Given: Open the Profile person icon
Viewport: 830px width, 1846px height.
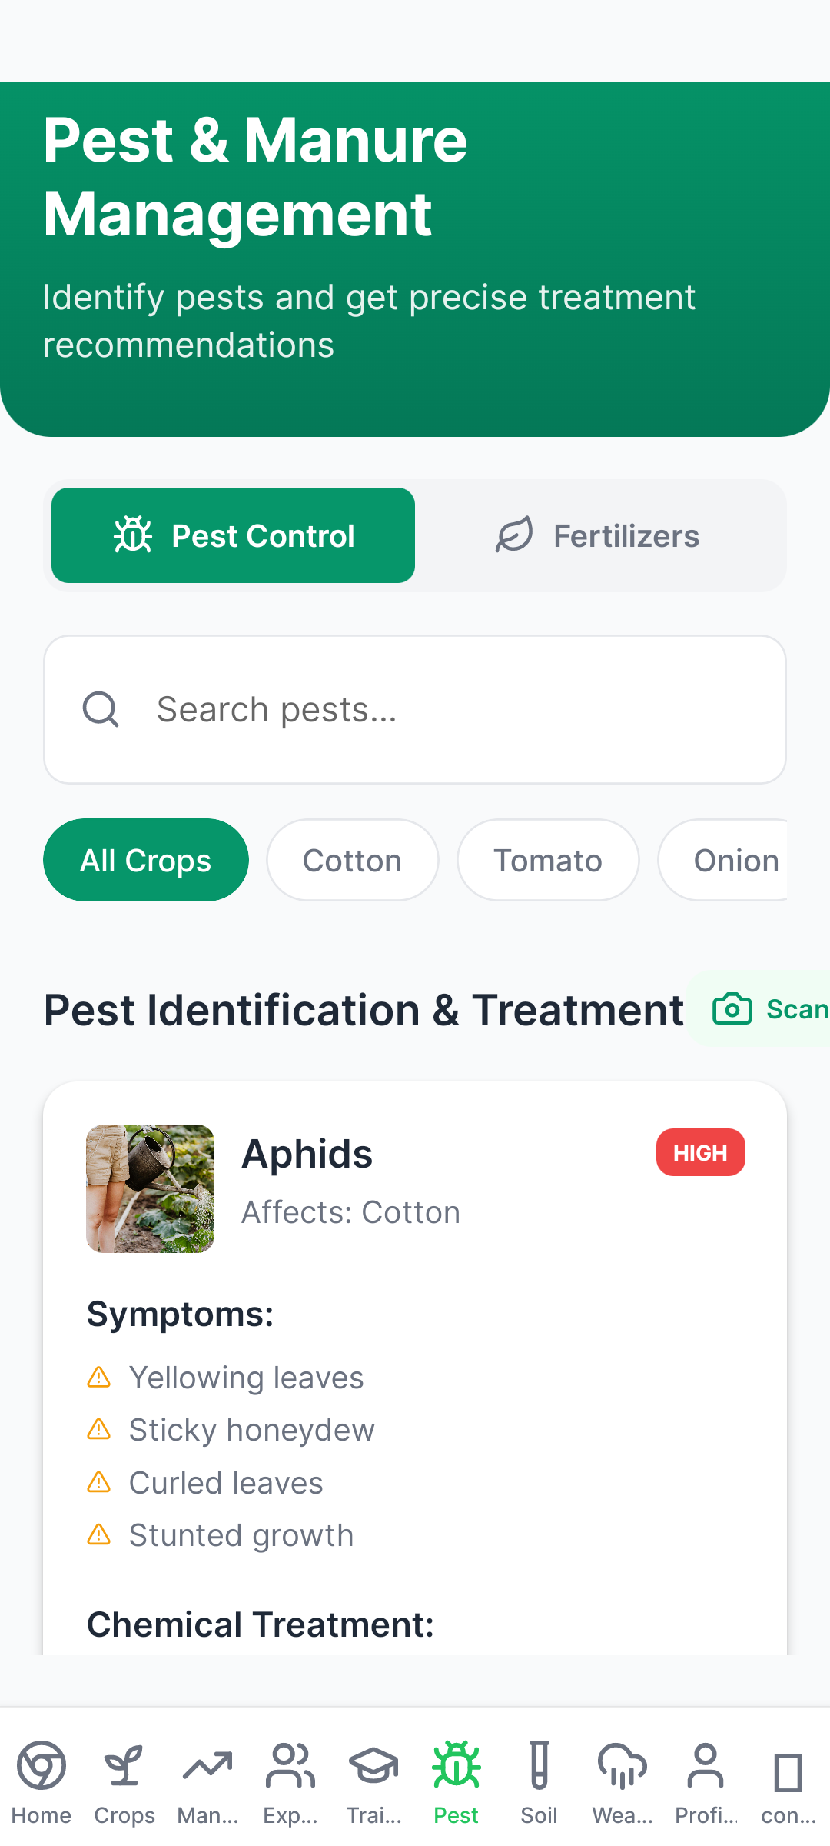Looking at the screenshot, I should pos(705,1765).
